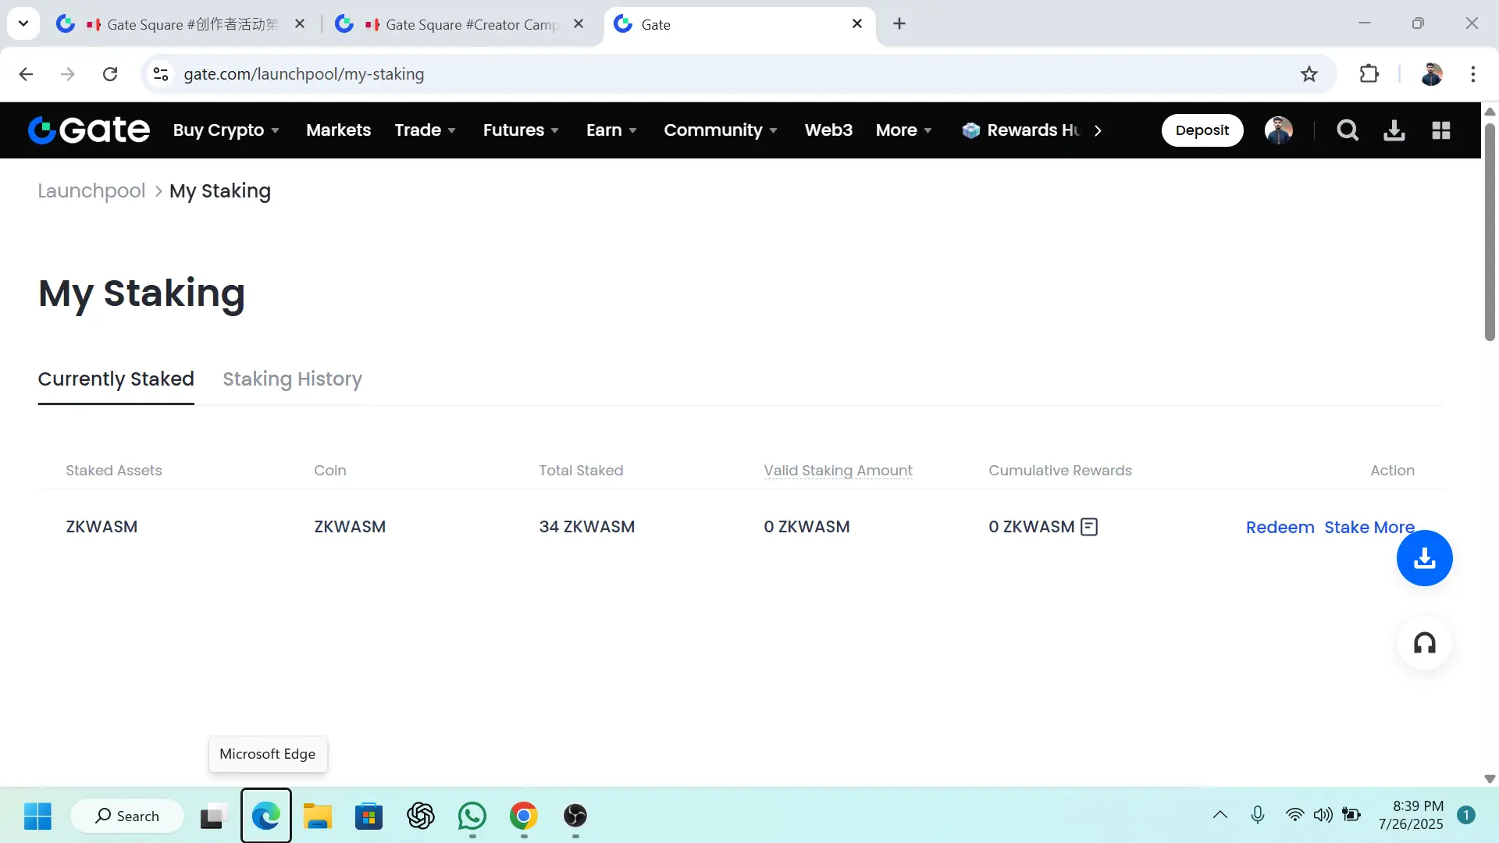
Task: Show hidden system tray icons
Action: [1220, 816]
